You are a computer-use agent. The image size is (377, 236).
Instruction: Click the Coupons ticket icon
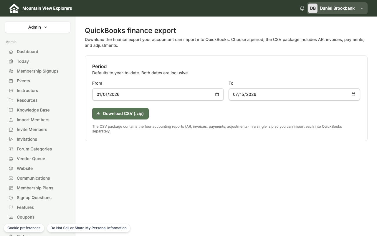[11, 217]
